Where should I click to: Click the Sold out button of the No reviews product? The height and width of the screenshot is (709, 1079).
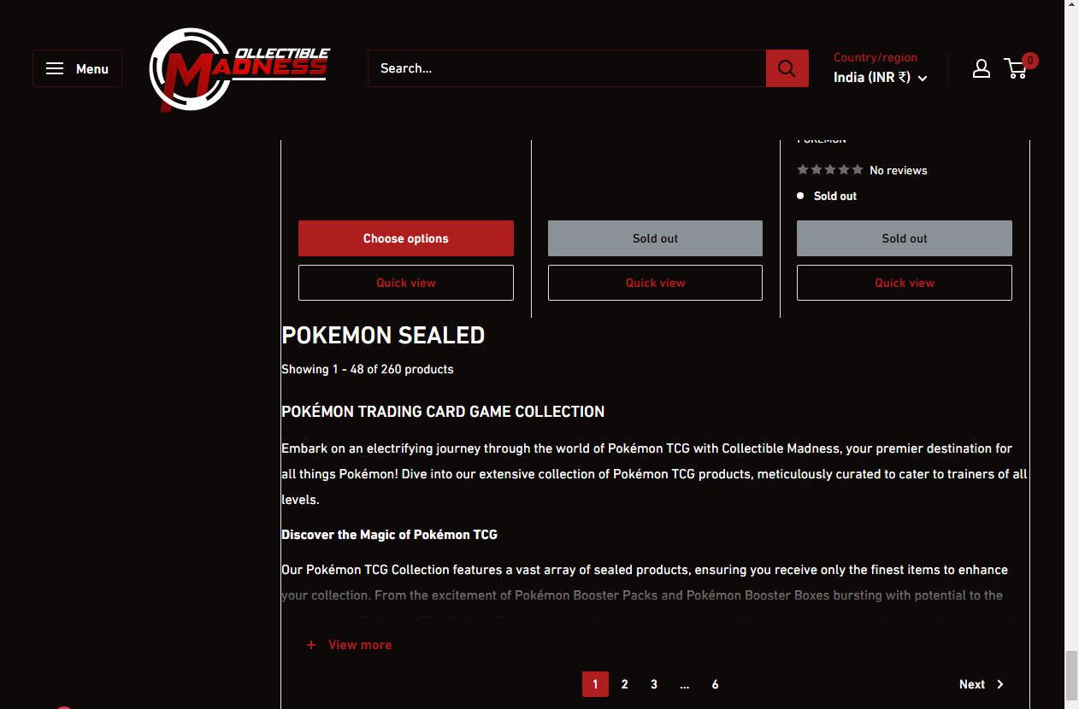point(905,238)
